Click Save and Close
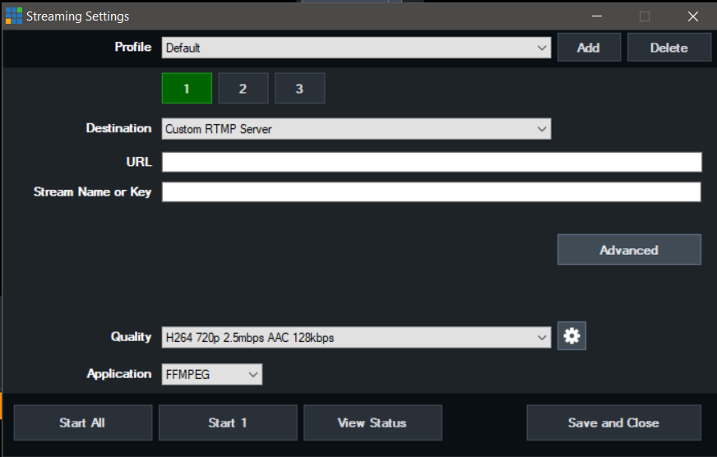The image size is (717, 457). pyautogui.click(x=613, y=422)
